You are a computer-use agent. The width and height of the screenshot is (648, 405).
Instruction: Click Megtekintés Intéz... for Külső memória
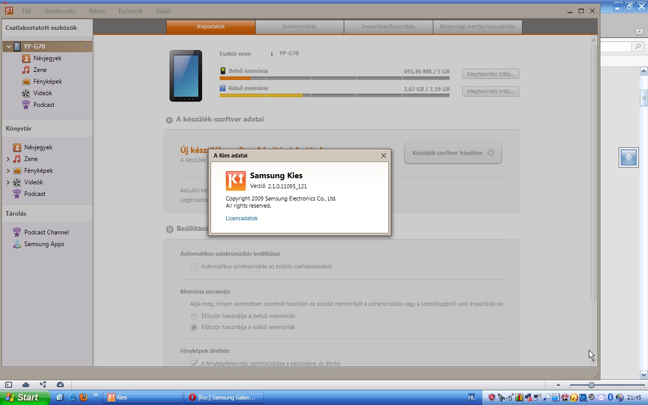pyautogui.click(x=491, y=92)
